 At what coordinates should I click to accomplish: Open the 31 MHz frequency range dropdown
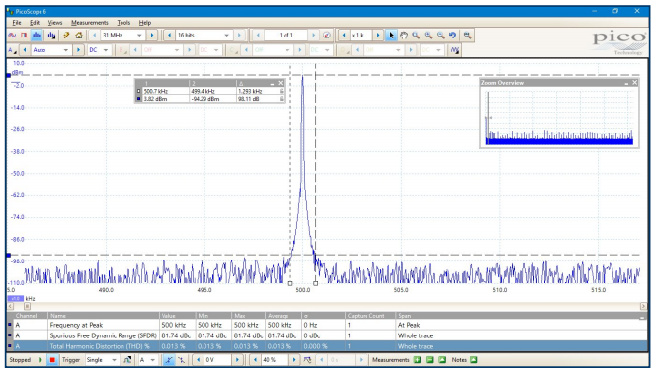tap(139, 36)
